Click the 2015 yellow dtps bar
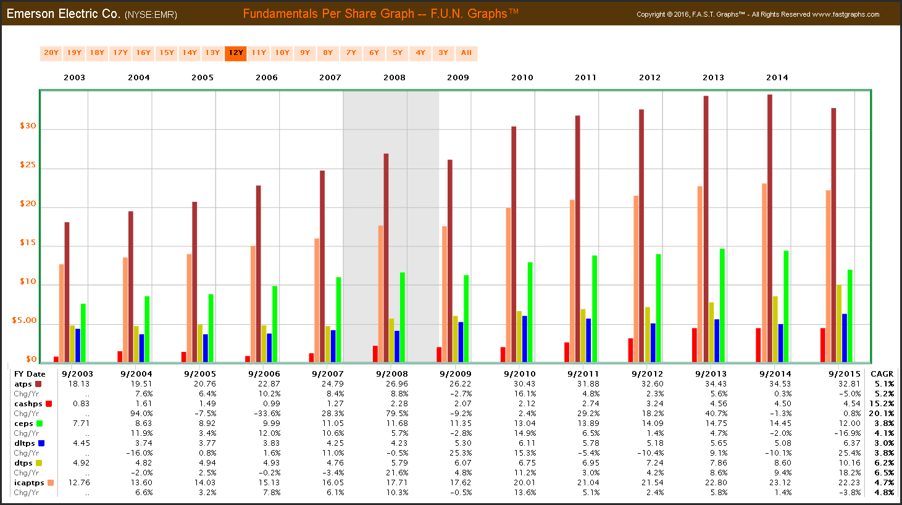This screenshot has width=902, height=505. [x=839, y=323]
